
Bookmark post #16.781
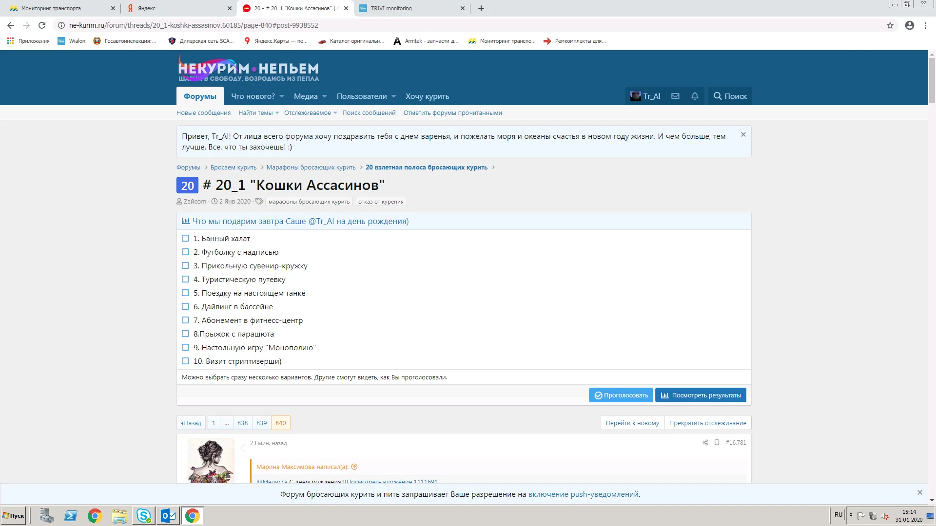pyautogui.click(x=717, y=442)
